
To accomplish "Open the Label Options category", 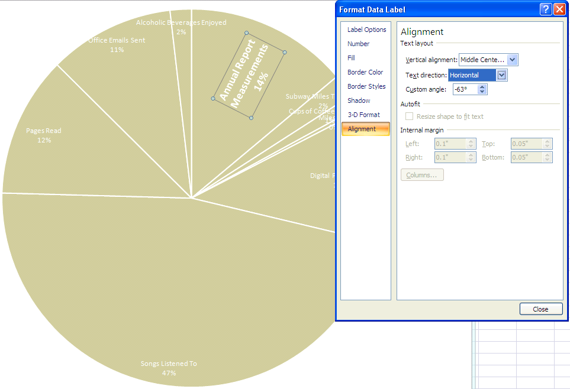I will coord(366,30).
